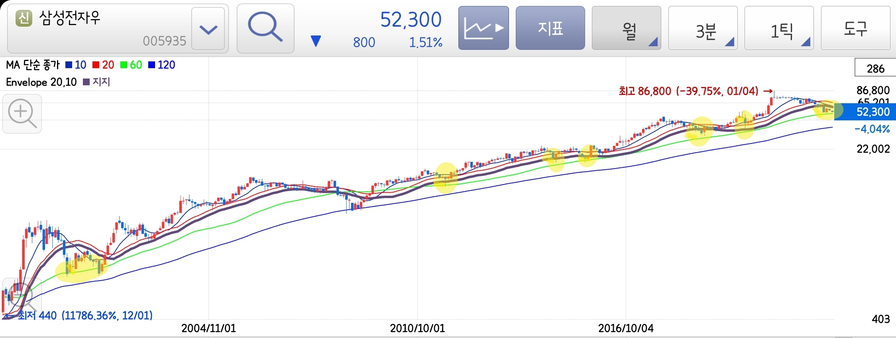Viewport: 896px width, 338px height.
Task: Click the change rate 1.51%
Action: (x=426, y=42)
